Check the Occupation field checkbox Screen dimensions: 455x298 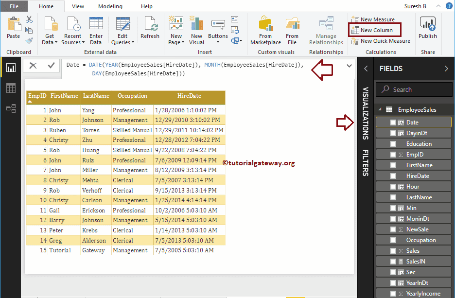[393, 240]
